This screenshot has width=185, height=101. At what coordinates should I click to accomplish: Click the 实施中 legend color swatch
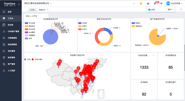coord(133,23)
